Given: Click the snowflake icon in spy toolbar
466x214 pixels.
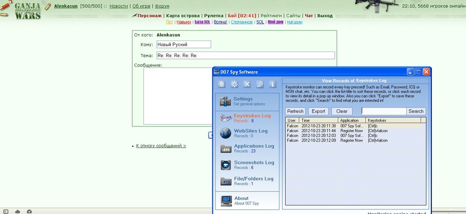Looking at the screenshot, I should [x=235, y=84].
